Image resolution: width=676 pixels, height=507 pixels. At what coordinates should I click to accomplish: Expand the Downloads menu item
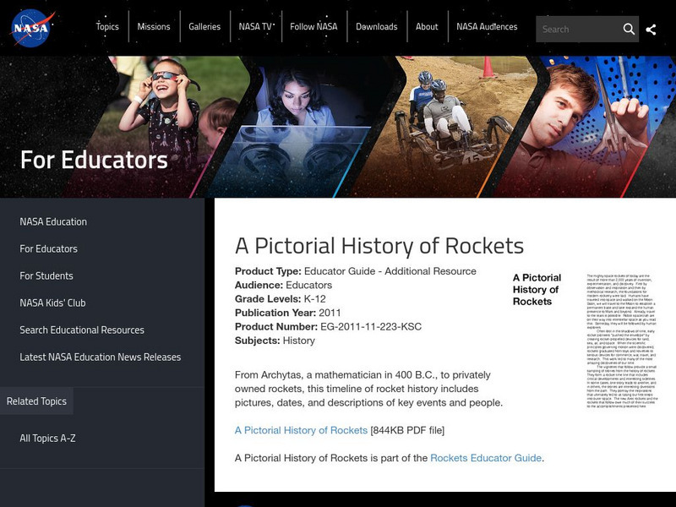[376, 27]
